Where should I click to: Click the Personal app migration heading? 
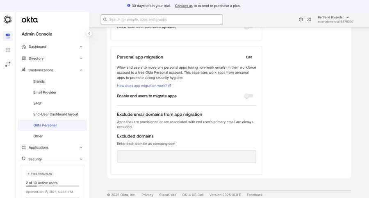[x=140, y=57]
